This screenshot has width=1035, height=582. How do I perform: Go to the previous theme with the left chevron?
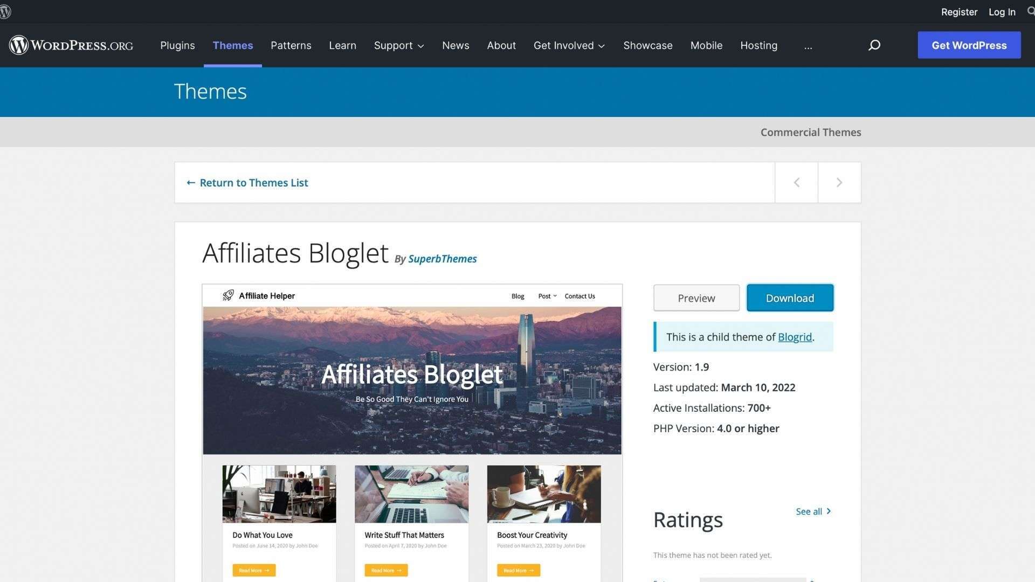[x=796, y=183]
